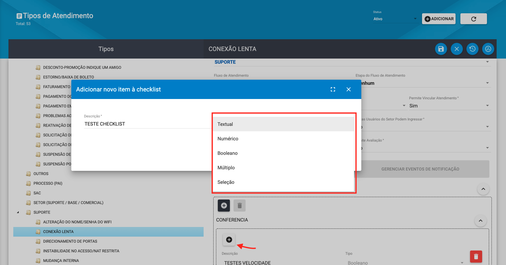Collapse section with chevron below GERENCIAR EVENTOS
This screenshot has height=265, width=506.
483,189
